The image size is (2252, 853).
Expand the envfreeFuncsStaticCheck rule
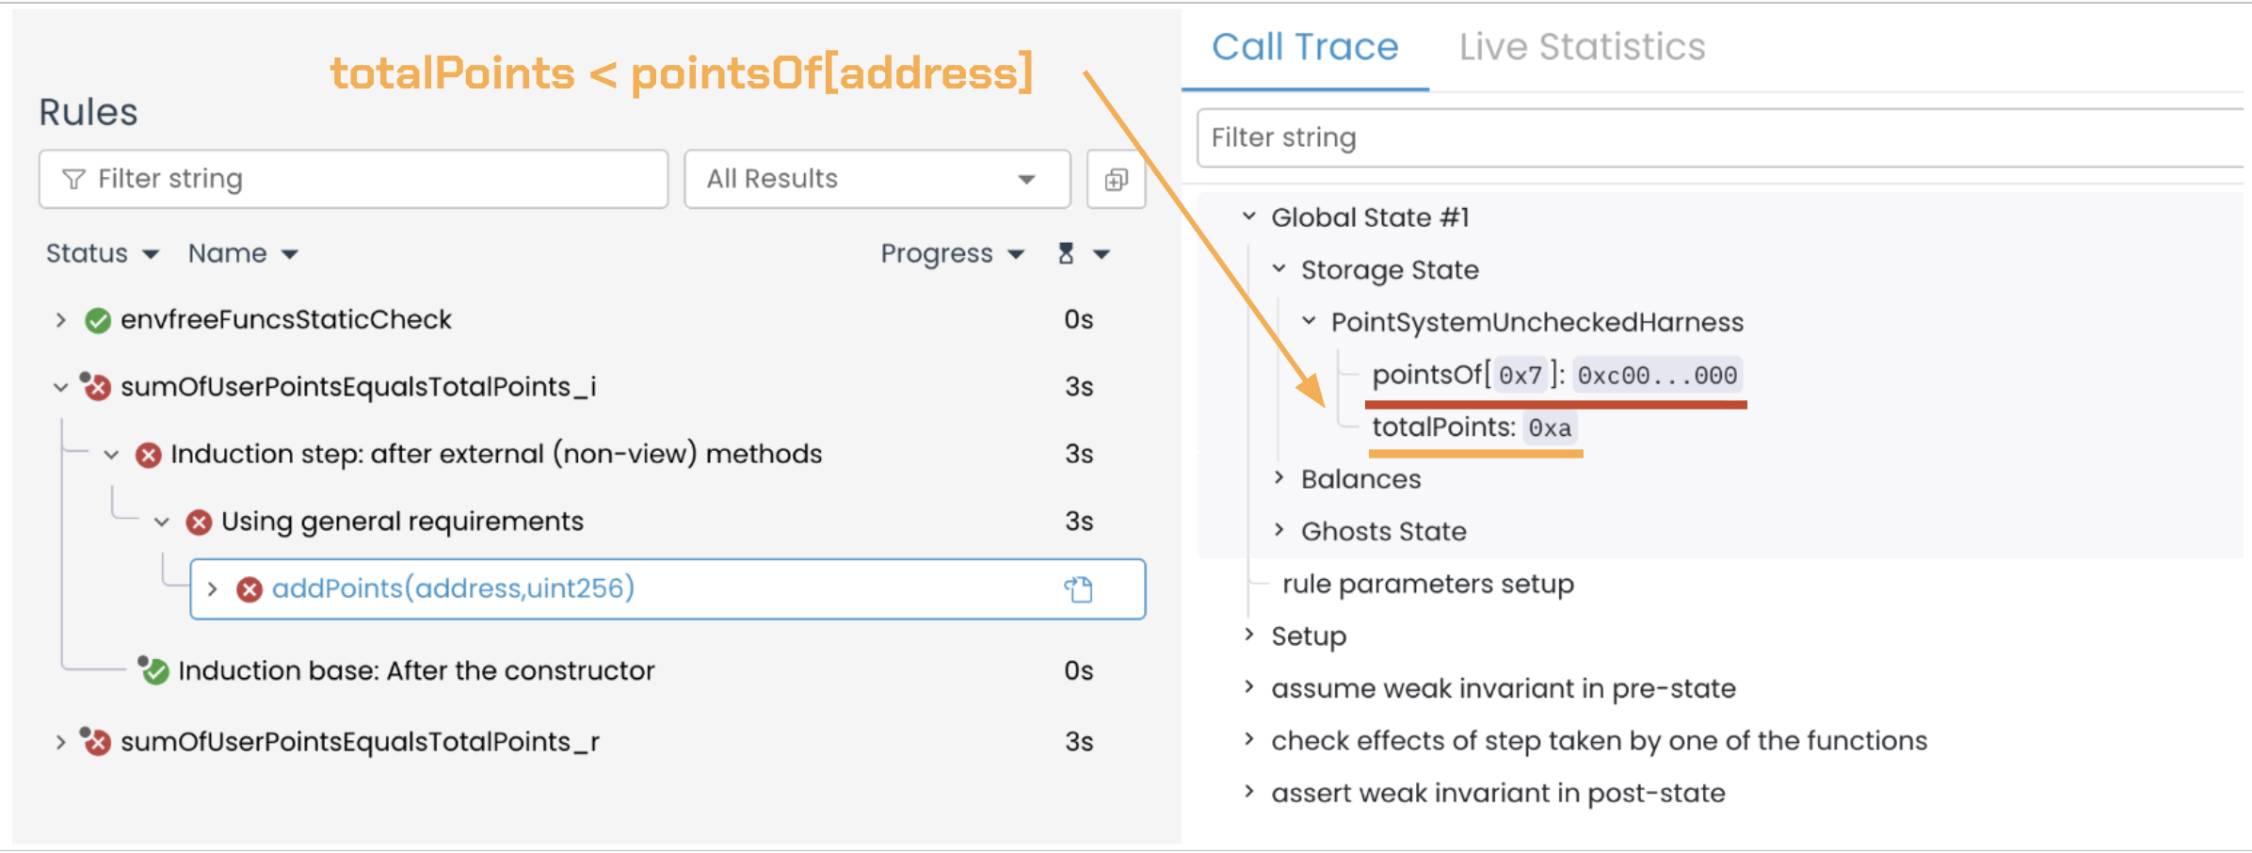[x=61, y=320]
